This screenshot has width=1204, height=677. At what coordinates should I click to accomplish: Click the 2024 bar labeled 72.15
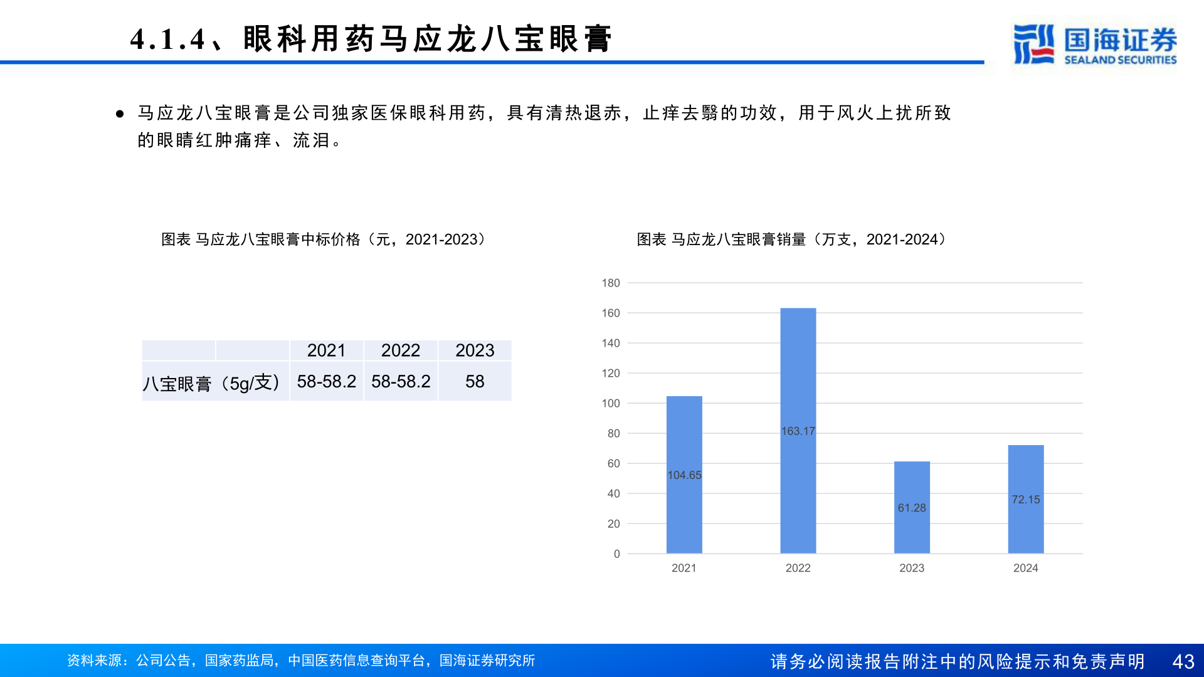coord(1025,500)
